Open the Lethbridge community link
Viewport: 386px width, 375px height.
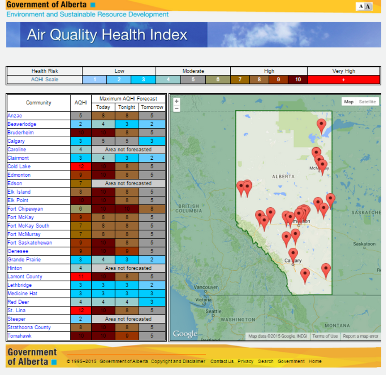[20, 285]
